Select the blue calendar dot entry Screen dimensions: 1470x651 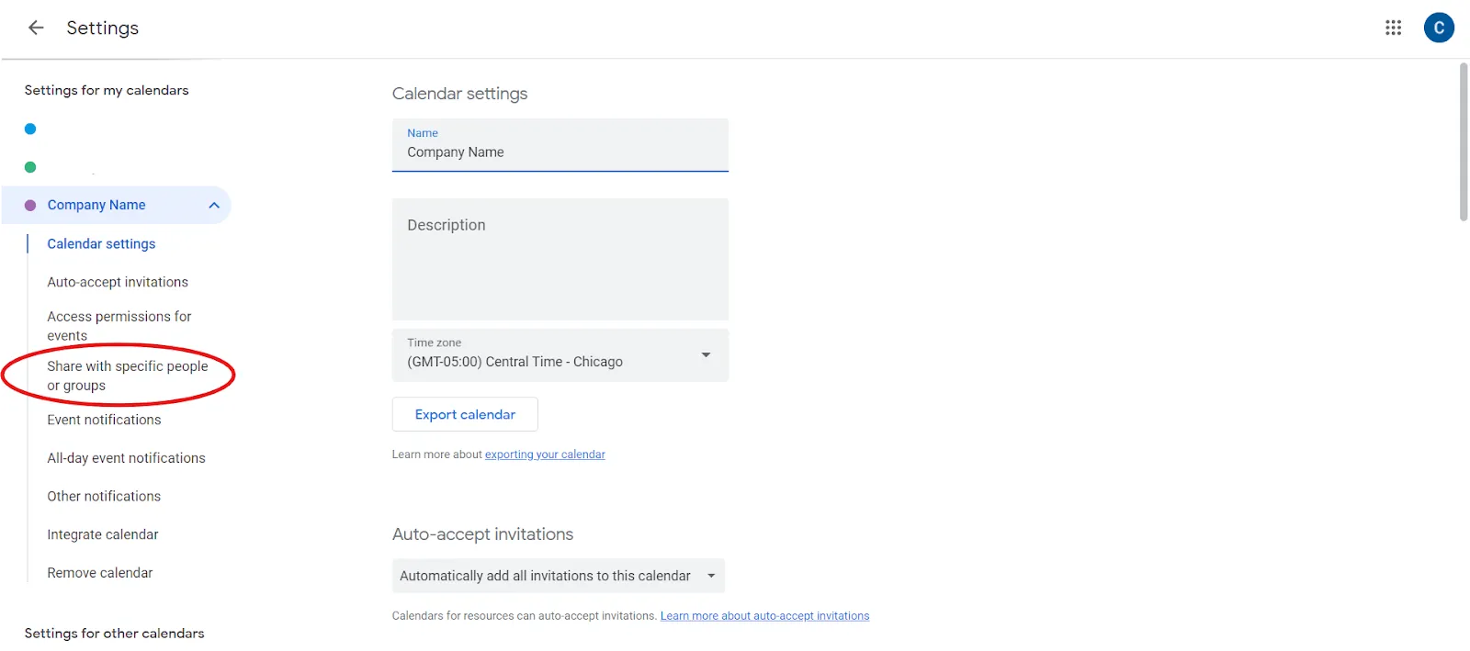30,129
